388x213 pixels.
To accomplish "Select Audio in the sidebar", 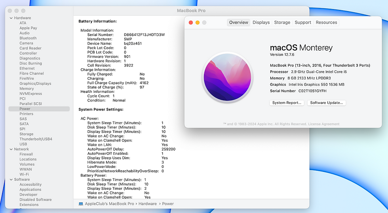I will (x=25, y=33).
